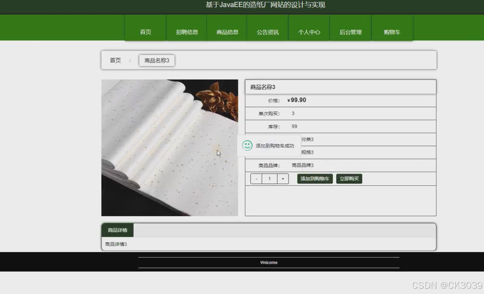Click the smiley icon in success toast
The height and width of the screenshot is (294, 484).
pyautogui.click(x=247, y=145)
